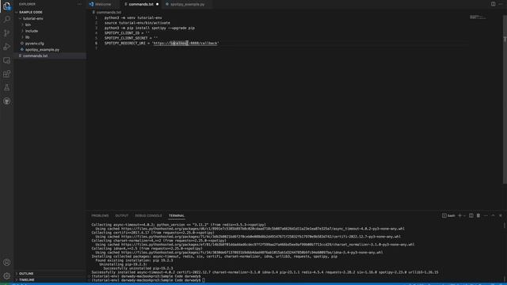Click SPOTIPY_CLIENT_SECRET line
Viewport: 507px width, 285px height.
coord(131,38)
